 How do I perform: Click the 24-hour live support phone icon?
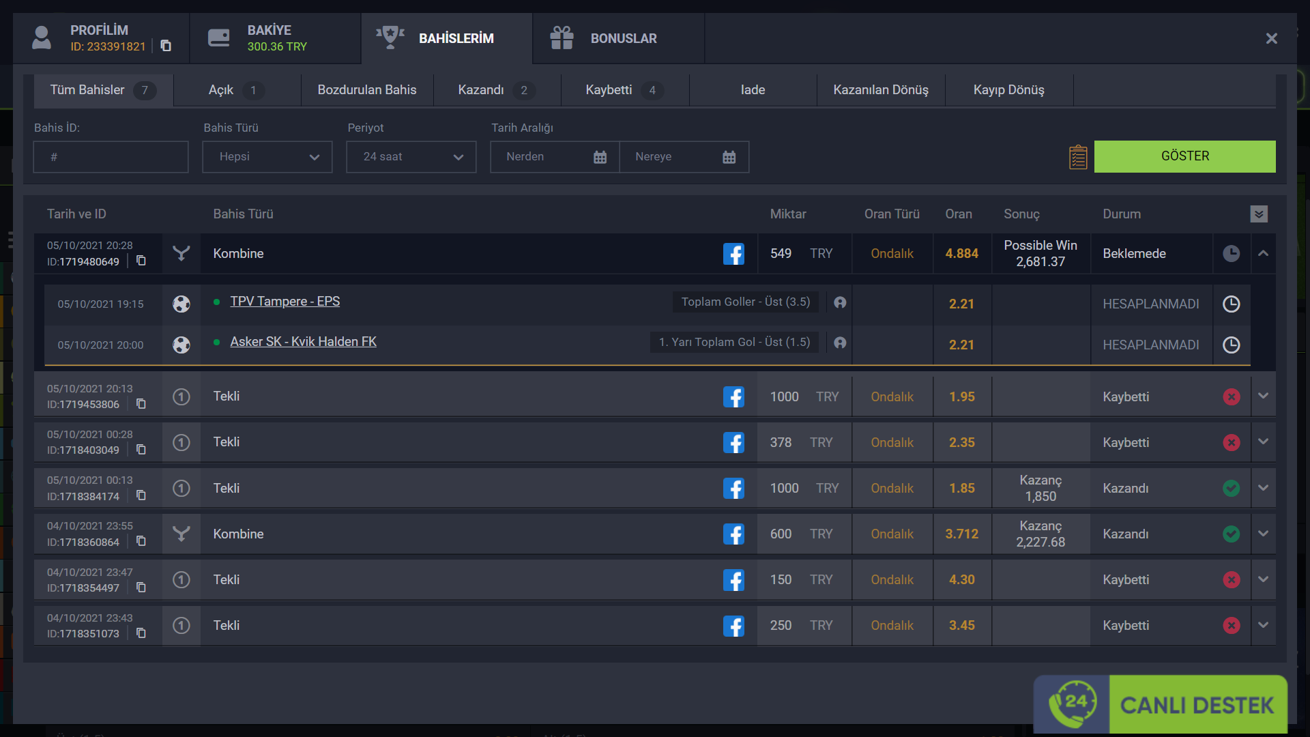coord(1073,705)
